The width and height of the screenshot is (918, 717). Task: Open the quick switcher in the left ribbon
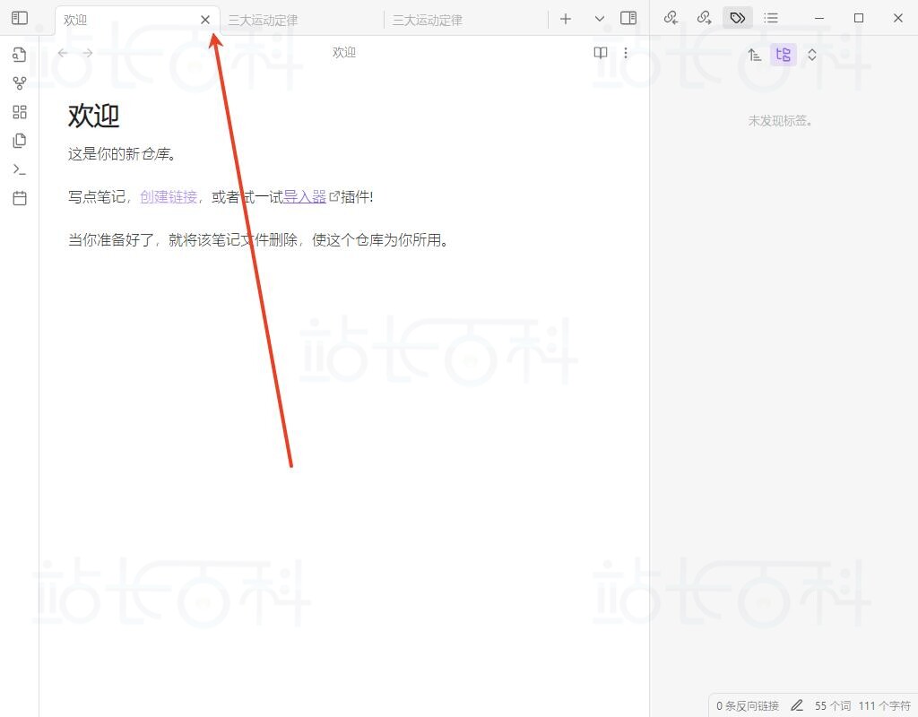[x=20, y=55]
